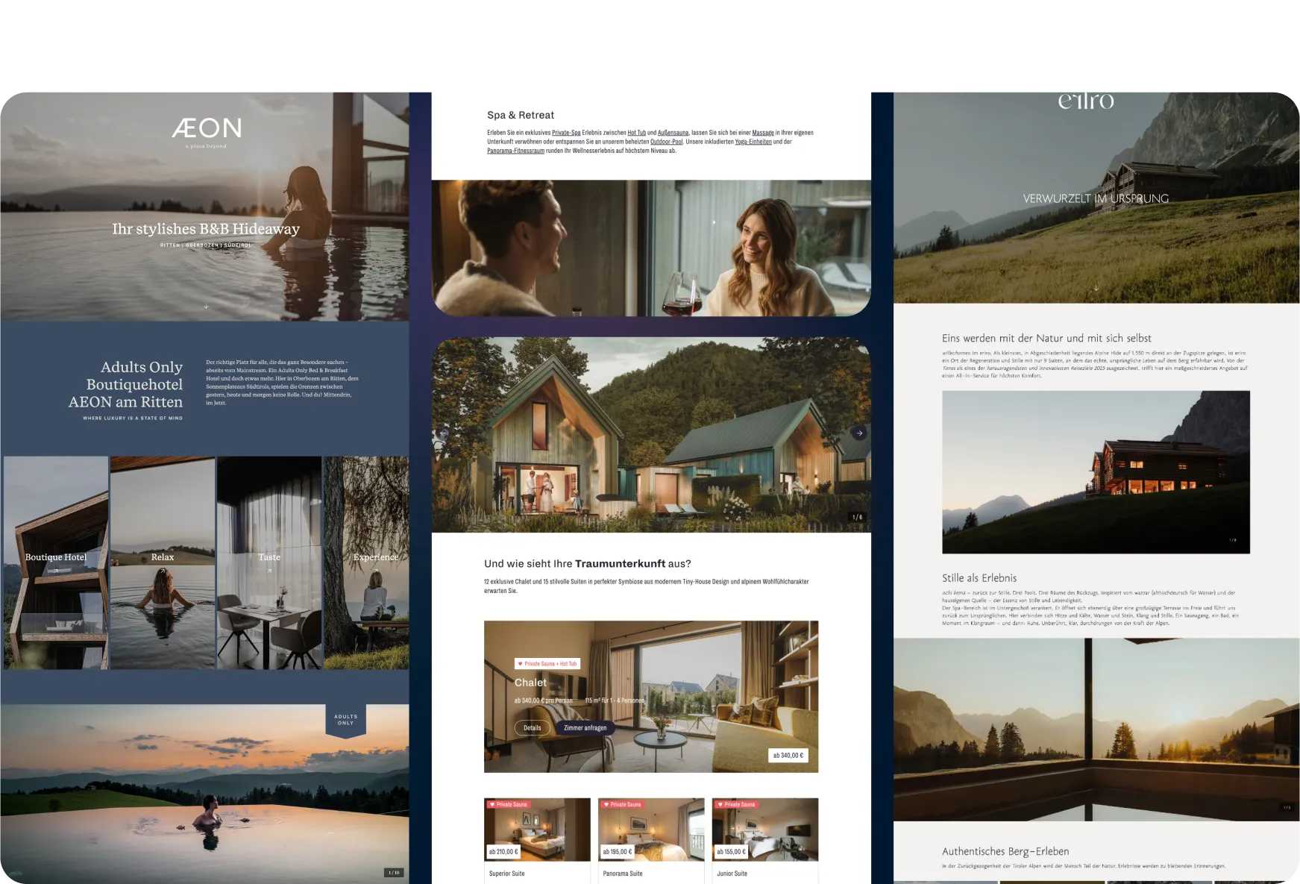Follow the Outdoor-Pool link
Image resolution: width=1300 pixels, height=884 pixels.
[667, 142]
